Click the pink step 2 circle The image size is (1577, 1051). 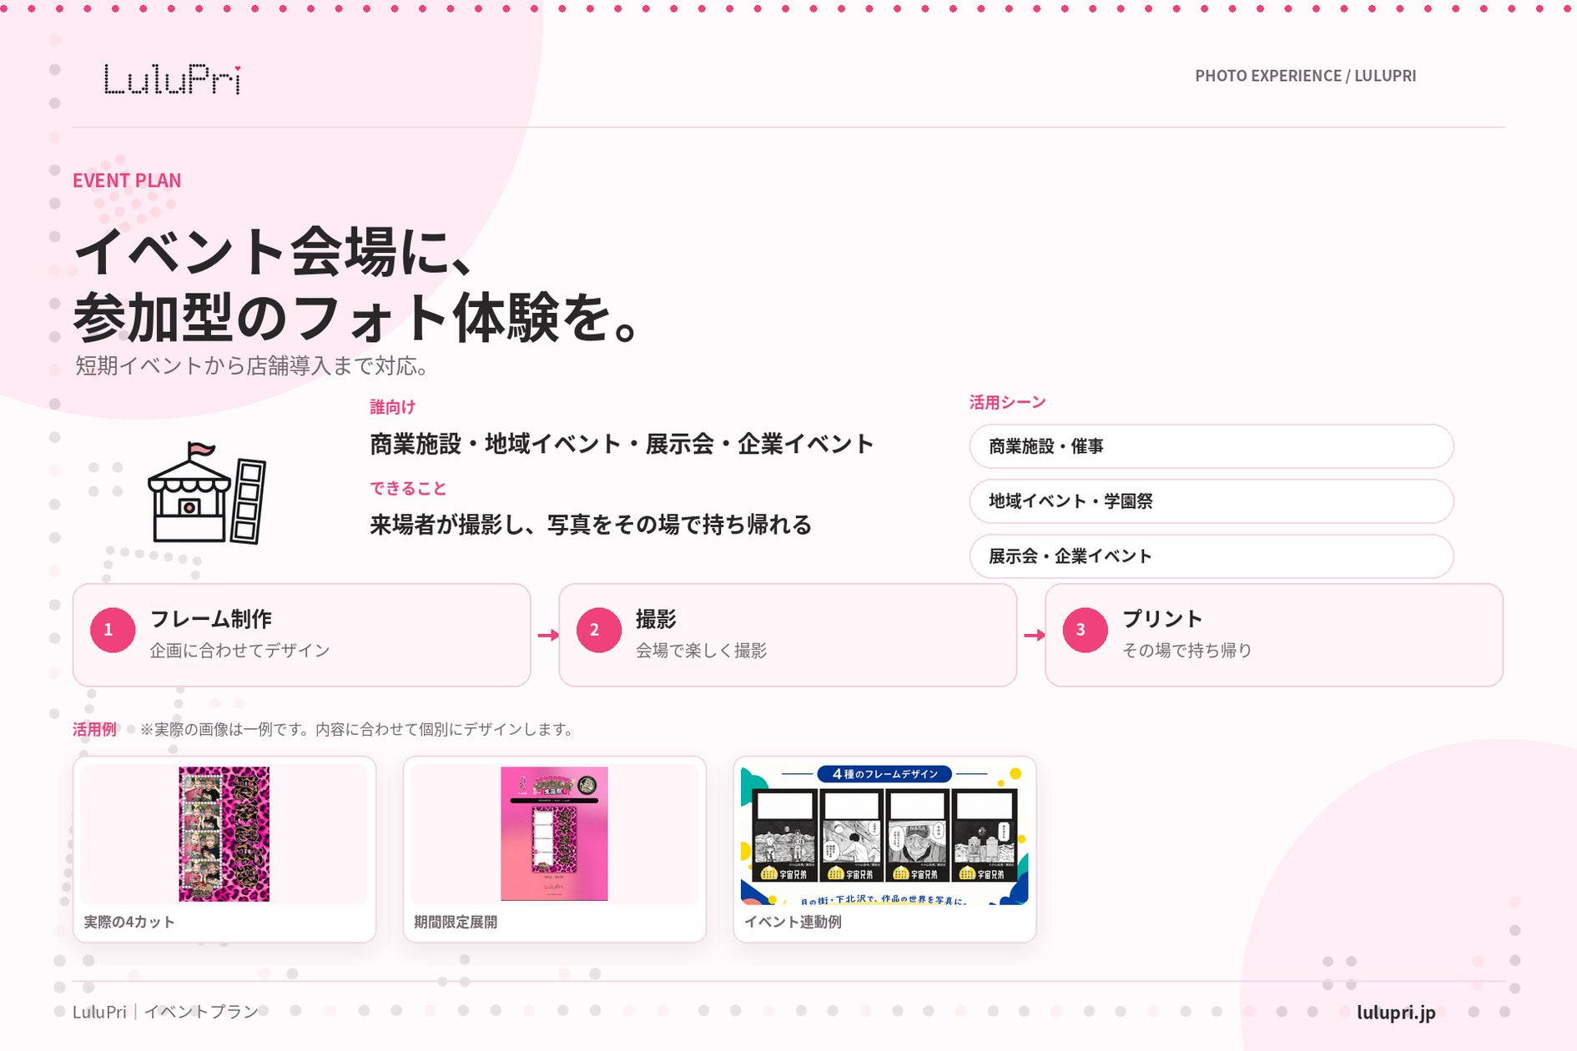click(598, 630)
